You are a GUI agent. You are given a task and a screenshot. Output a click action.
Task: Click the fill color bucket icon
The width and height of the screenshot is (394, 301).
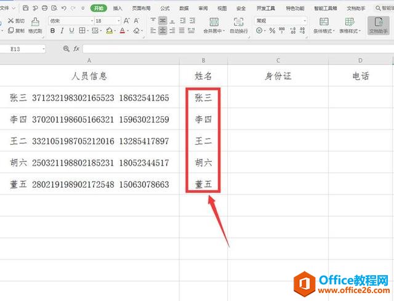coord(109,31)
